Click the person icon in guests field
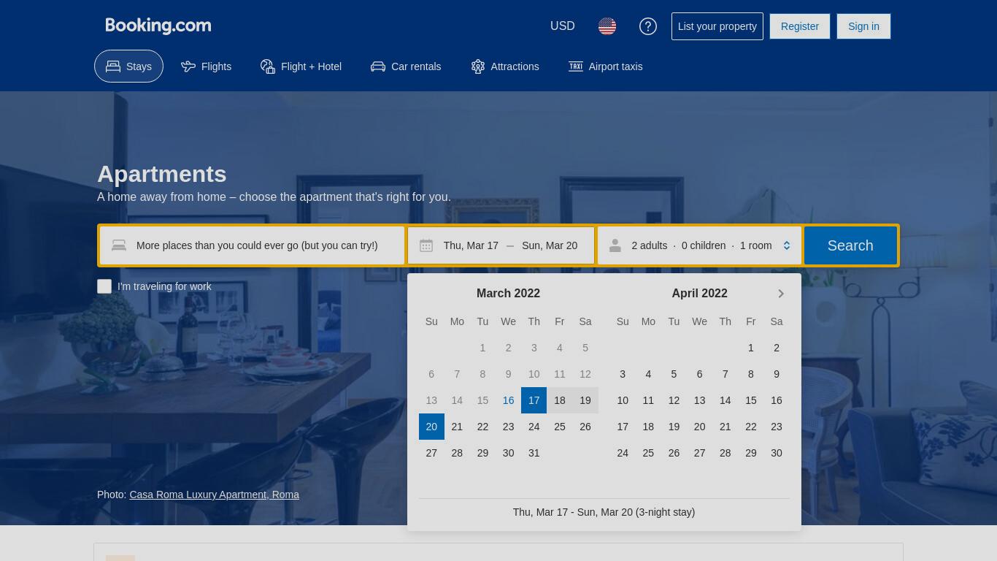Screen dimensions: 997x561 click(x=615, y=245)
